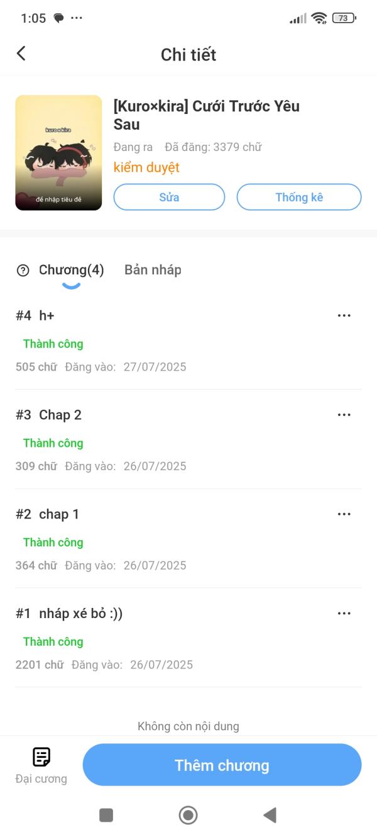Image resolution: width=377 pixels, height=839 pixels.
Task: Go back using the top-left arrow
Action: 21,53
